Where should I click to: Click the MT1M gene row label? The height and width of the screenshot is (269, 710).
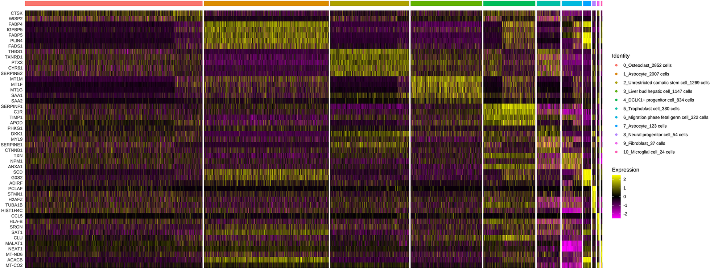coord(16,79)
